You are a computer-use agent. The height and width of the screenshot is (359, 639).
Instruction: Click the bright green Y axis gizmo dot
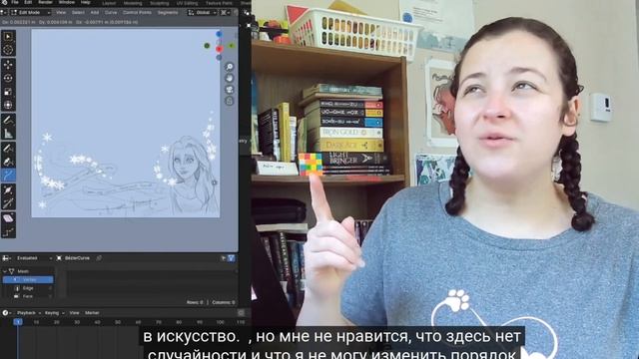pyautogui.click(x=232, y=46)
